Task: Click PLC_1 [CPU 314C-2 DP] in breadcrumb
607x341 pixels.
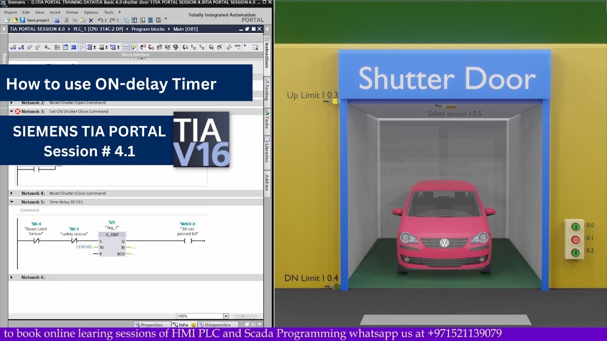Action: pos(98,29)
